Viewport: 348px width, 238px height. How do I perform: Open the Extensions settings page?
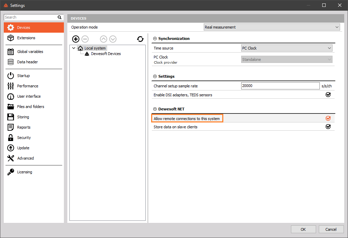tap(34, 38)
